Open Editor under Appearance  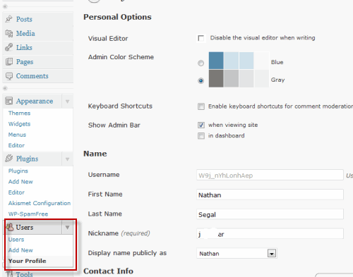[16, 145]
